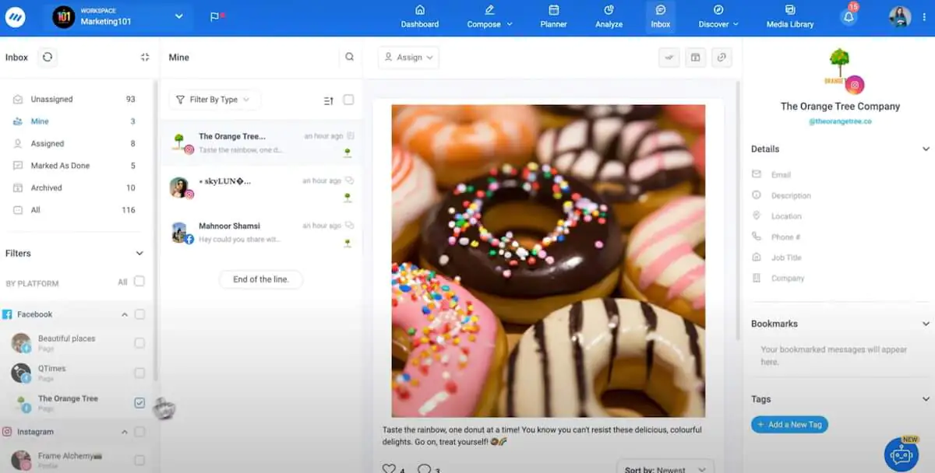Open the Analyze tab in top navigation
Screen dimensions: 935x473
coord(609,16)
